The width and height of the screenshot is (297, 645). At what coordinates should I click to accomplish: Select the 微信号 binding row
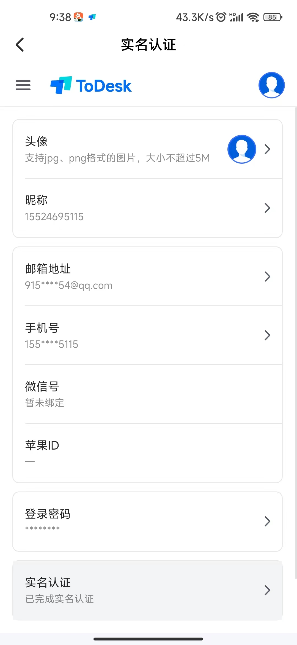153,394
